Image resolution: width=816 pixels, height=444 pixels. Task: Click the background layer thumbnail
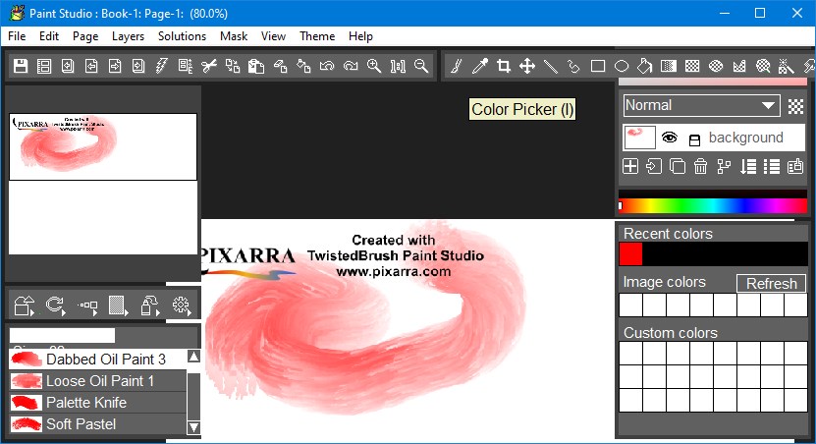coord(639,138)
